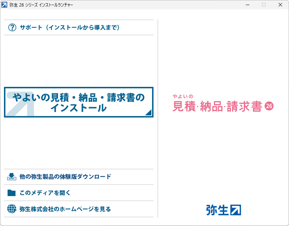The width and height of the screenshot is (289, 226).
Task: Open 弥生株式会社のホームページを見る link
Action: (x=65, y=209)
